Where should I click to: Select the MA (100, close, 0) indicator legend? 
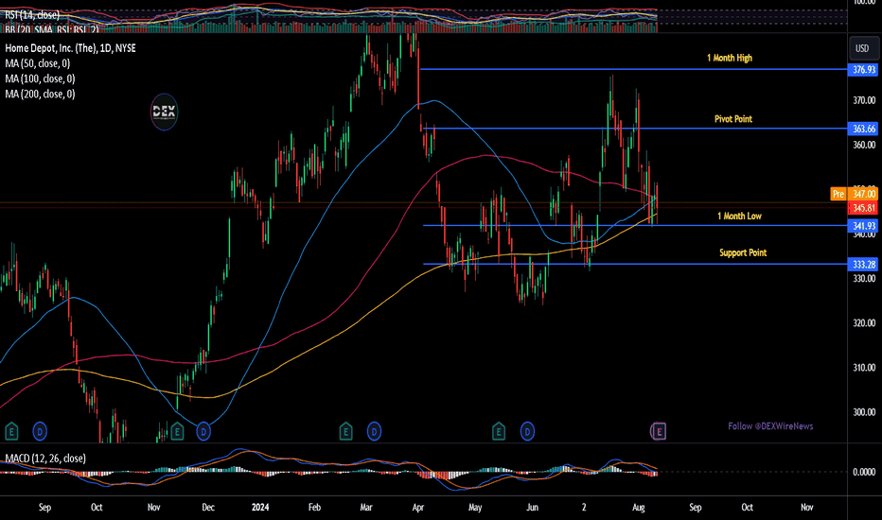tap(40, 78)
